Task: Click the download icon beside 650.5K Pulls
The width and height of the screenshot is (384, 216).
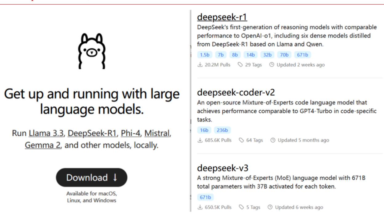Action: 200,207
